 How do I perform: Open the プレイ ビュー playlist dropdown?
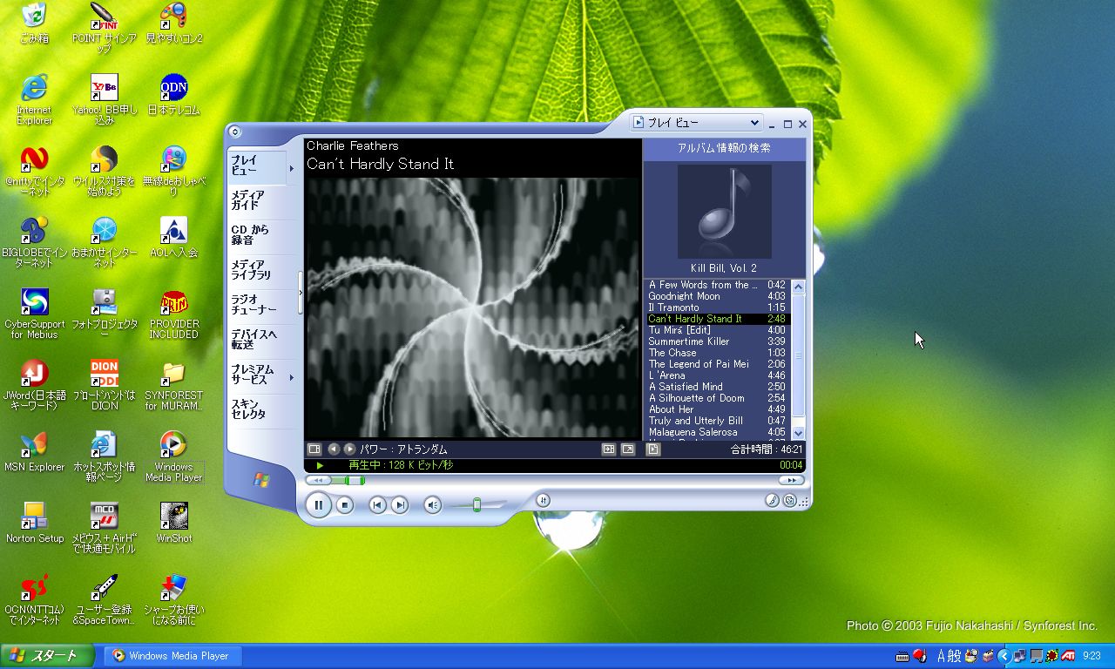pyautogui.click(x=754, y=123)
